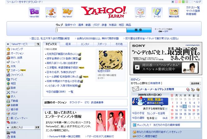The image size is (207, 139).
Task: Click the 地図 globe icon
Action: point(8,84)
